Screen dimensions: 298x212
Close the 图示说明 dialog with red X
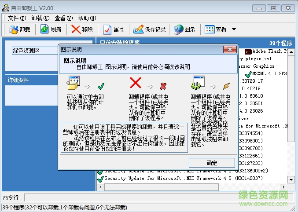point(230,50)
